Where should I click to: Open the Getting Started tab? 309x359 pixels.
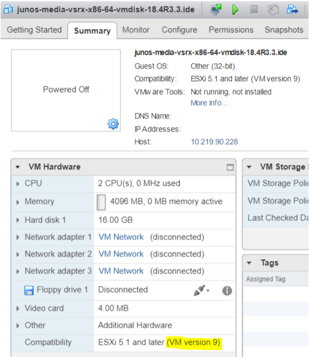coord(34,30)
